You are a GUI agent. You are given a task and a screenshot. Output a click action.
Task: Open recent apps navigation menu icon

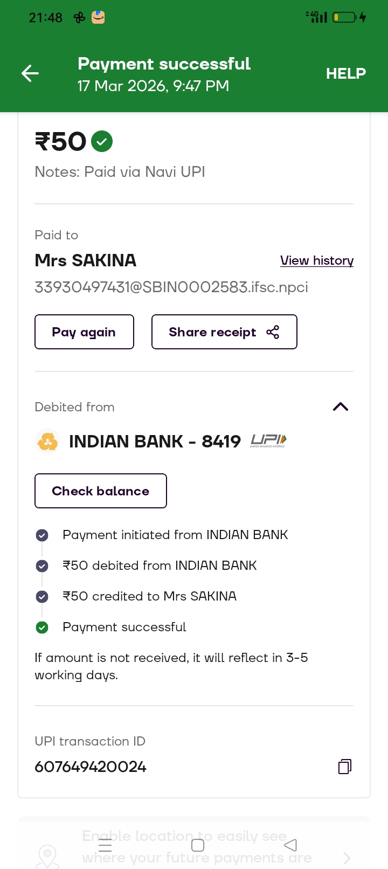coord(106,845)
